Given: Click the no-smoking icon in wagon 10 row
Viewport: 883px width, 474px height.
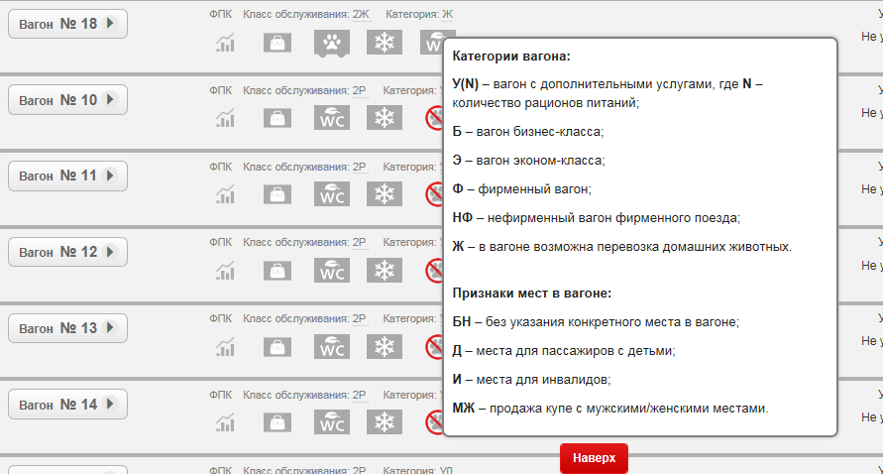Looking at the screenshot, I should tap(434, 119).
